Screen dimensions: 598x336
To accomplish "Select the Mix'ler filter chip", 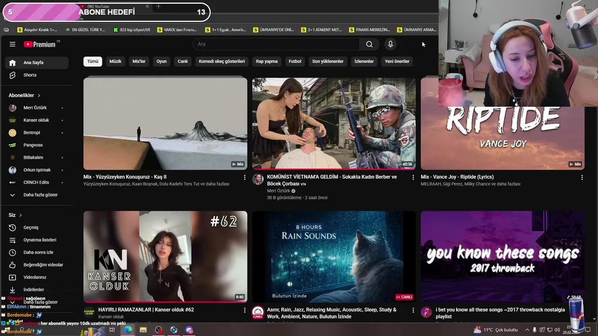I will coord(139,62).
